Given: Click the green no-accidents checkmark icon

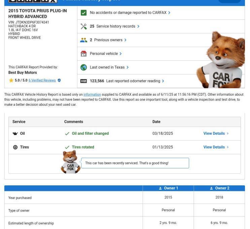Looking at the screenshot, I should click(83, 12).
